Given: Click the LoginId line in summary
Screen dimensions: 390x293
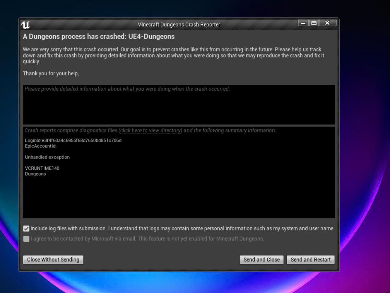Looking at the screenshot, I should pyautogui.click(x=73, y=141).
